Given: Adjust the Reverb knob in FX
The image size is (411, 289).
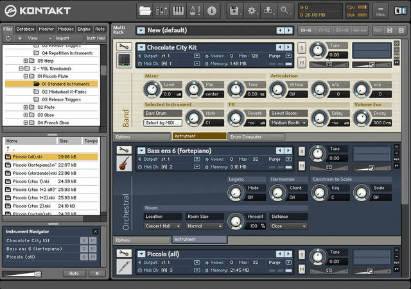Looking at the screenshot, I should click(236, 118).
